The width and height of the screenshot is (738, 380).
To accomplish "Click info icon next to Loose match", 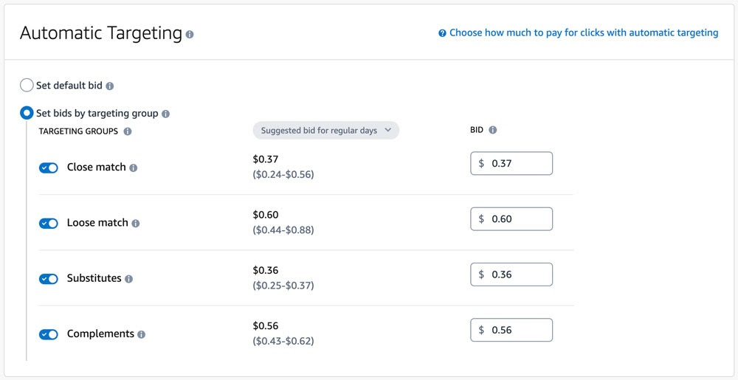I will [x=136, y=224].
